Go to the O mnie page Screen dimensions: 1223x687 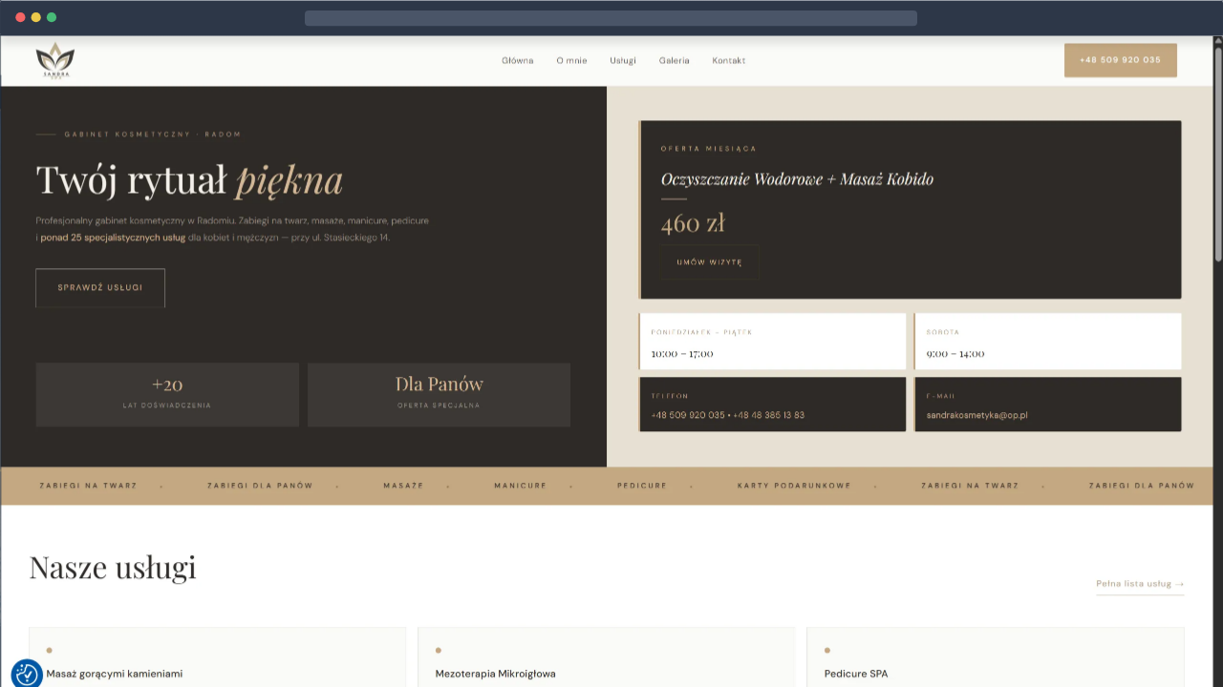coord(571,60)
